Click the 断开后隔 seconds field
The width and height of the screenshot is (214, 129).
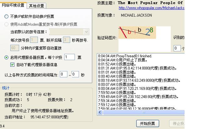[66, 40]
